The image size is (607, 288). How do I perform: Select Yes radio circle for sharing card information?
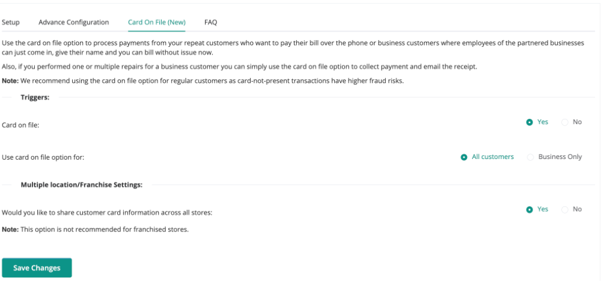(529, 210)
